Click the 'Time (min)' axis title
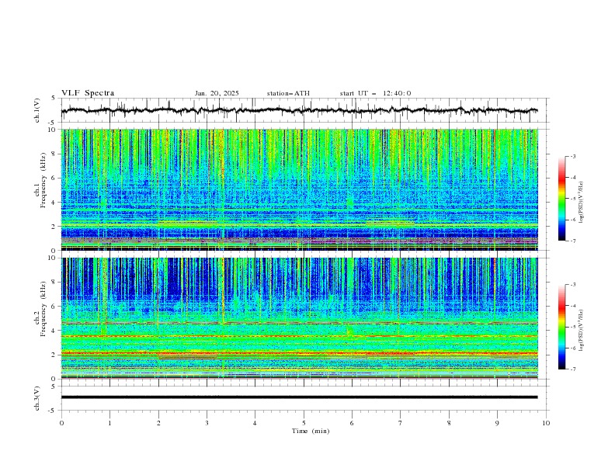615x475 pixels. click(311, 431)
